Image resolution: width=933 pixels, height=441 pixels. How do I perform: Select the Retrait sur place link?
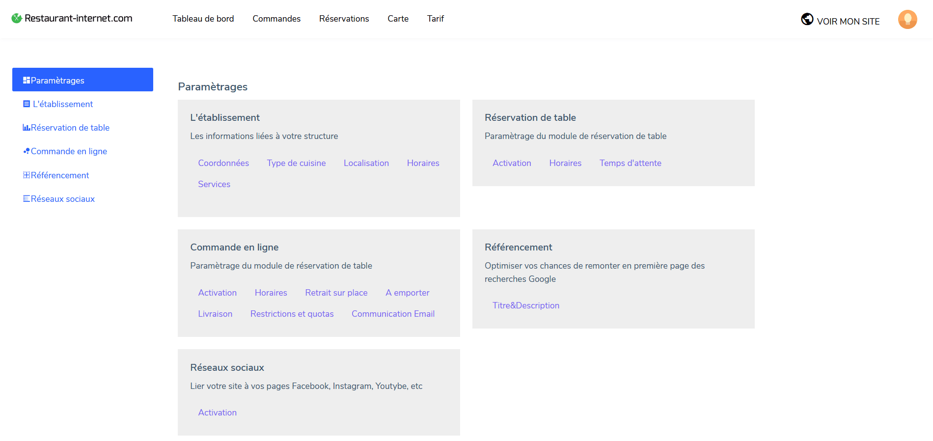pos(336,293)
